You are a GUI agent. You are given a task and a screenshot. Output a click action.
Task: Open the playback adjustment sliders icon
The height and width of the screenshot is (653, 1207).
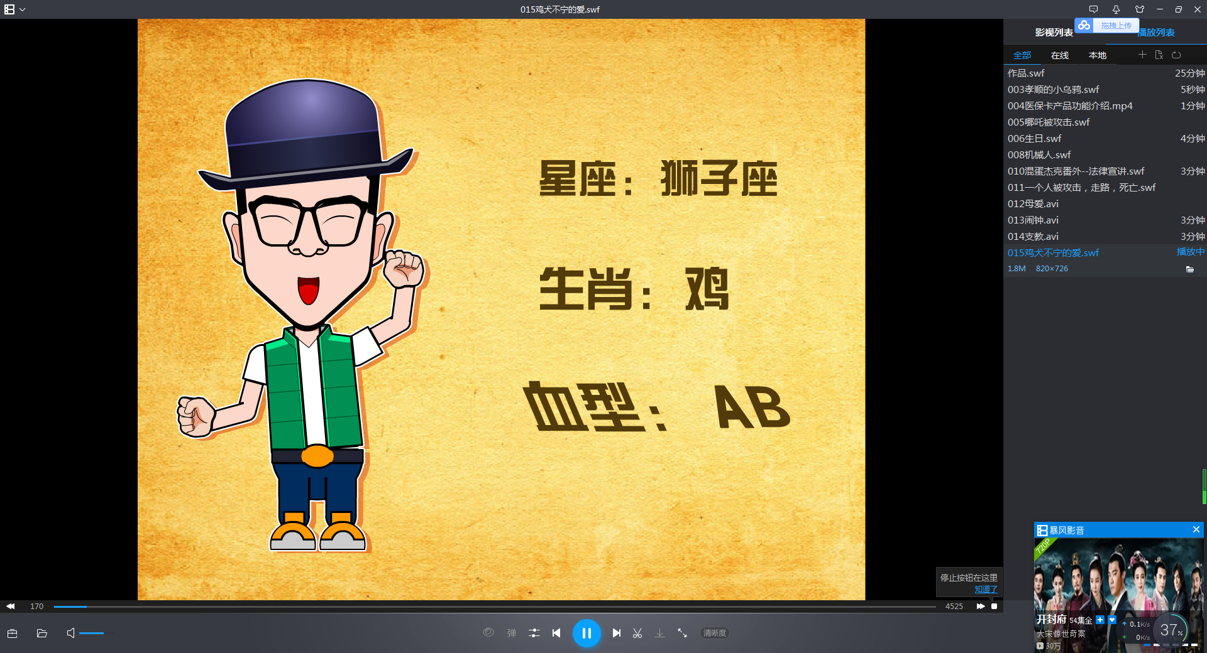534,633
